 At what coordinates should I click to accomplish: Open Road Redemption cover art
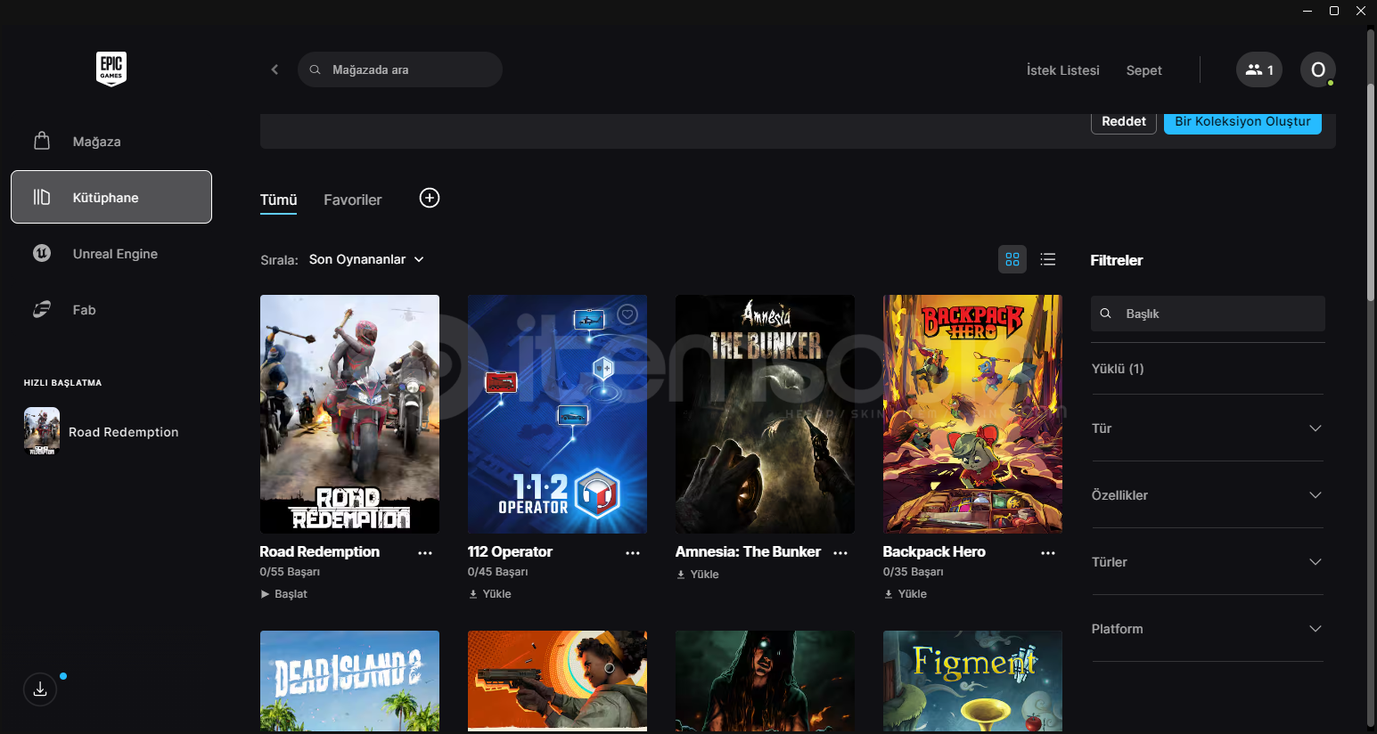point(349,414)
